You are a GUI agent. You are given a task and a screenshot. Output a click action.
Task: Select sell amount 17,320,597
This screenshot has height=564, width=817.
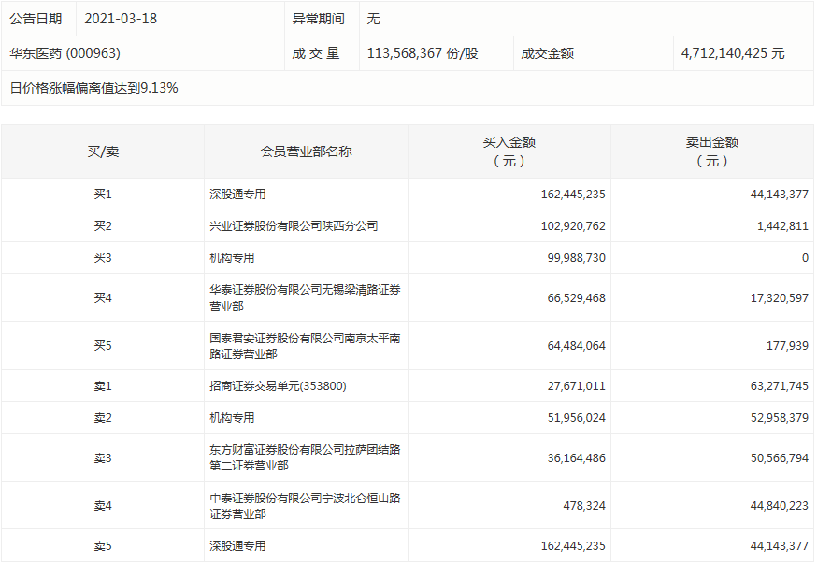[780, 298]
